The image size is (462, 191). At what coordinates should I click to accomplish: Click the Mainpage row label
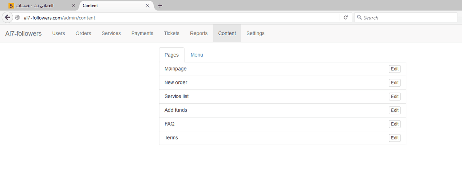[176, 69]
